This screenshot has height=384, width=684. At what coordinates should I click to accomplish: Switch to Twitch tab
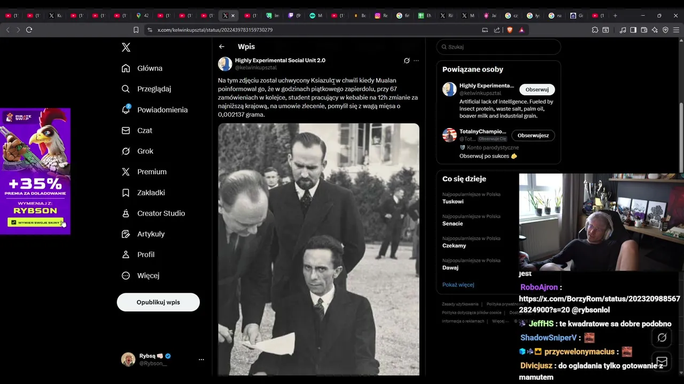click(295, 15)
